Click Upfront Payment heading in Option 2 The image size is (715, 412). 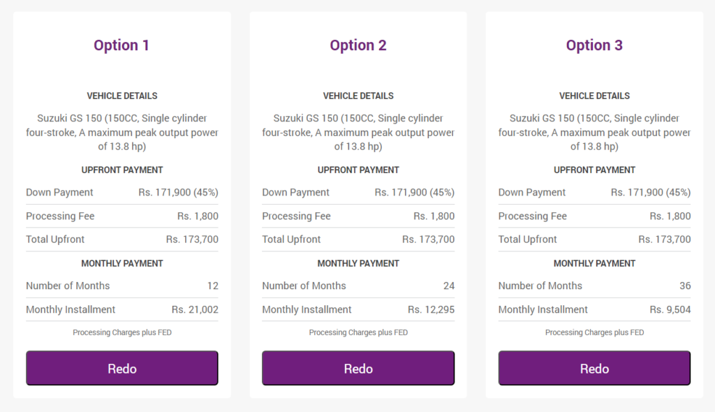pyautogui.click(x=358, y=170)
